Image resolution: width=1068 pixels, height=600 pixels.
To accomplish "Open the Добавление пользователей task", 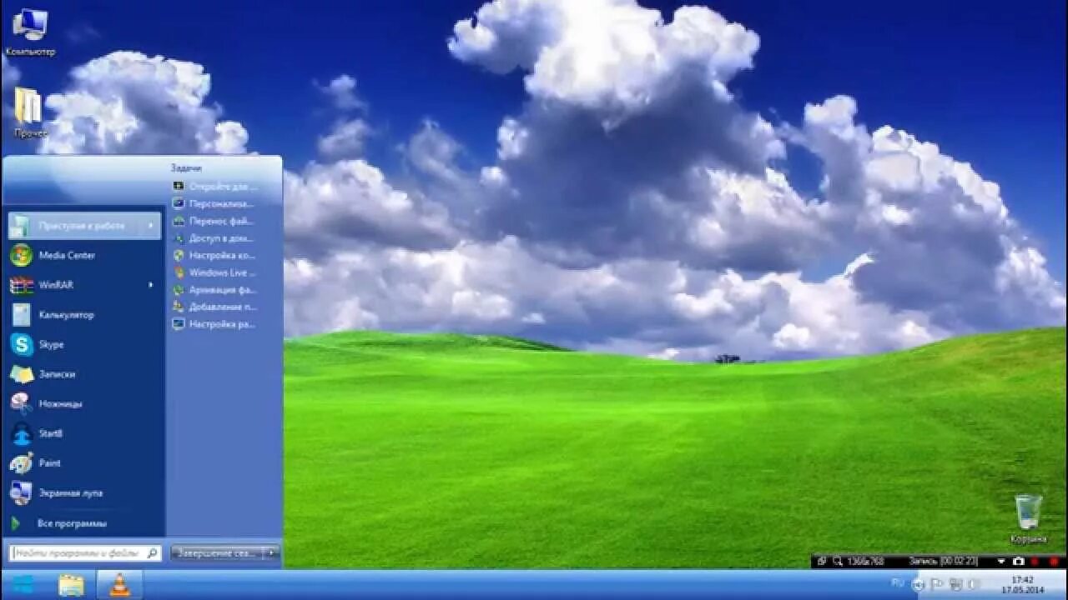I will (x=214, y=307).
